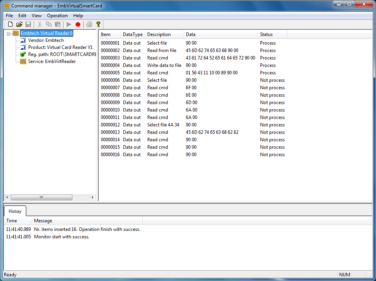Screen dimensions: 376x281
Task: Click green icon beside Reg. path entry
Action: tap(23, 54)
